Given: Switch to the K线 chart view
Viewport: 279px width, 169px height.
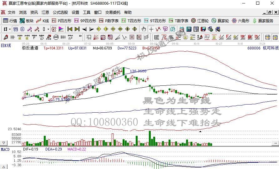Looking at the screenshot, I should (42, 21).
